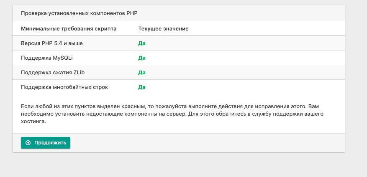Click the paragraph starting Если любой из этих
Screen dimensions: 367x177
click(x=172, y=114)
